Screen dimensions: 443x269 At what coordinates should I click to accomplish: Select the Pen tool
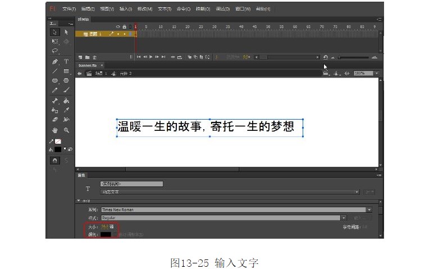coord(55,61)
